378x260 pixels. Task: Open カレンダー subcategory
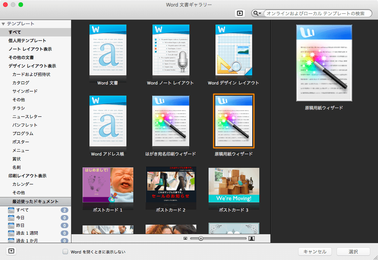click(35, 184)
